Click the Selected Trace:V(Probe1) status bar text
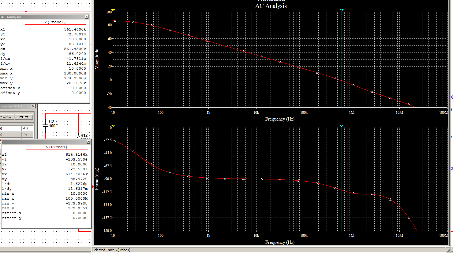 pyautogui.click(x=111, y=250)
